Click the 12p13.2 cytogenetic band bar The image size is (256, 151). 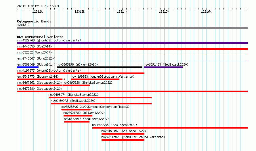pos(132,28)
